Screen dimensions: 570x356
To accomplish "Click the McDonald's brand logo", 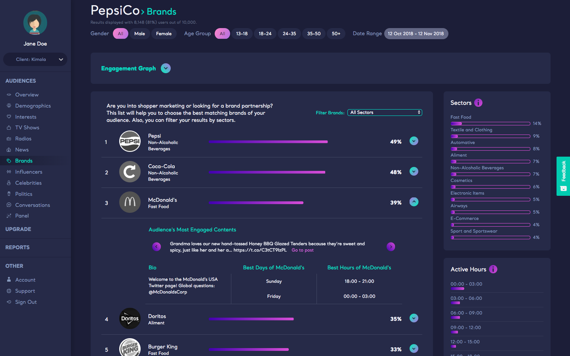I will pyautogui.click(x=130, y=202).
